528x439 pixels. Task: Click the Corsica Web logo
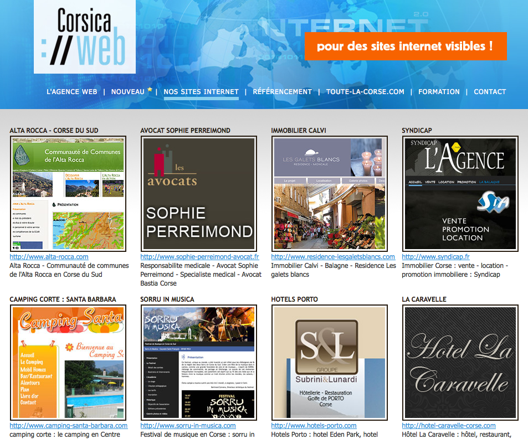point(84,37)
